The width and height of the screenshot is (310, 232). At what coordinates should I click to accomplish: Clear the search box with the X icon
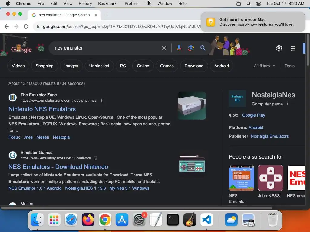point(164,48)
